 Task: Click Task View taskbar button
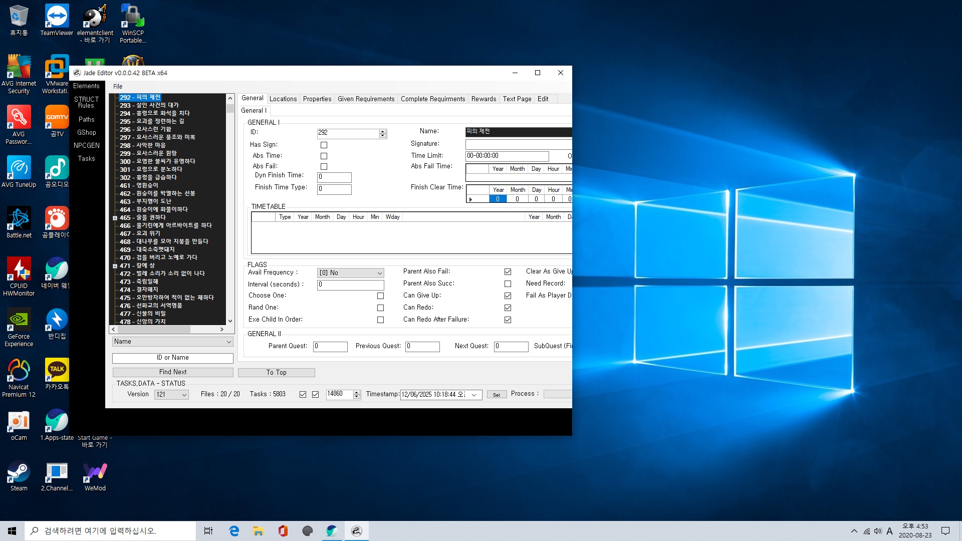point(208,531)
